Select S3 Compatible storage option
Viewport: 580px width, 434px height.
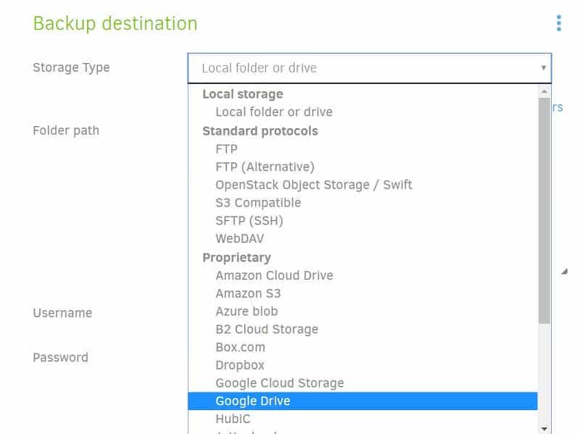(x=362, y=203)
